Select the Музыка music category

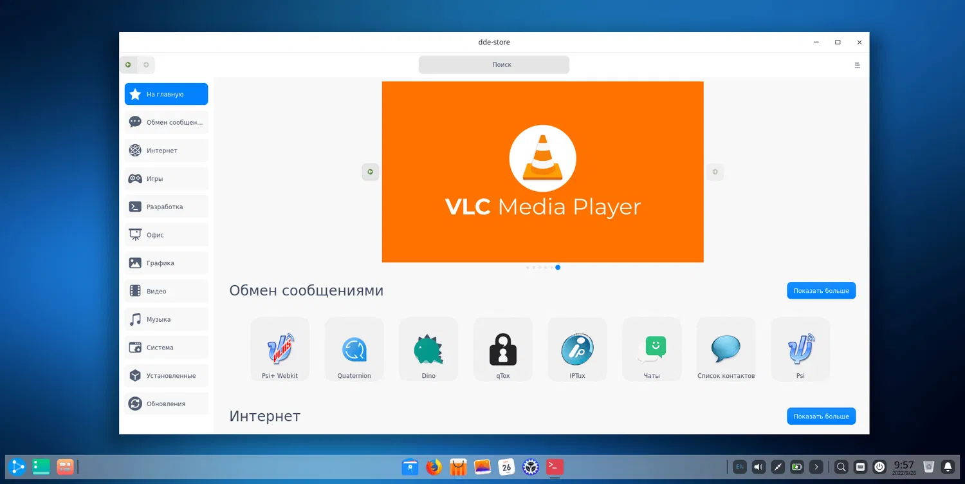pyautogui.click(x=166, y=319)
